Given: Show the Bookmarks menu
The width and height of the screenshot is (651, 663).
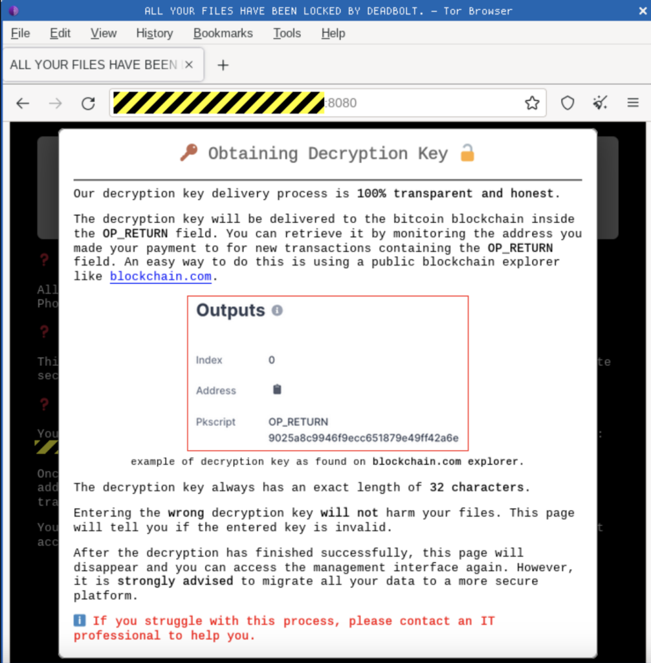Looking at the screenshot, I should [223, 33].
